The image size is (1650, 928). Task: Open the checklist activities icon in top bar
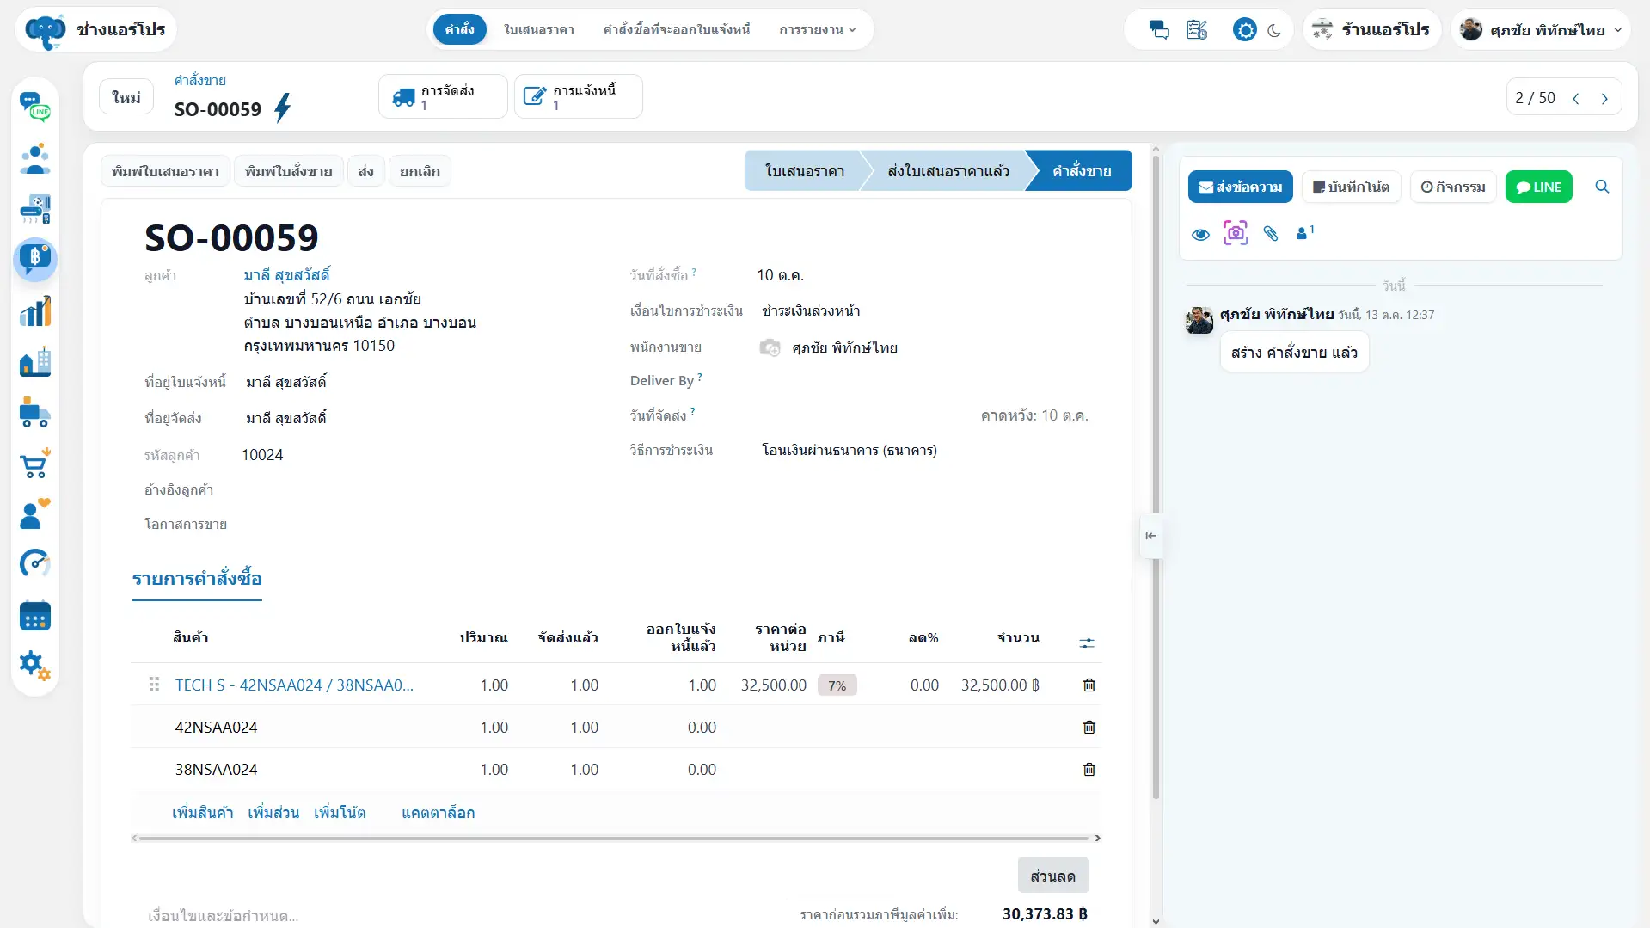[x=1197, y=29]
